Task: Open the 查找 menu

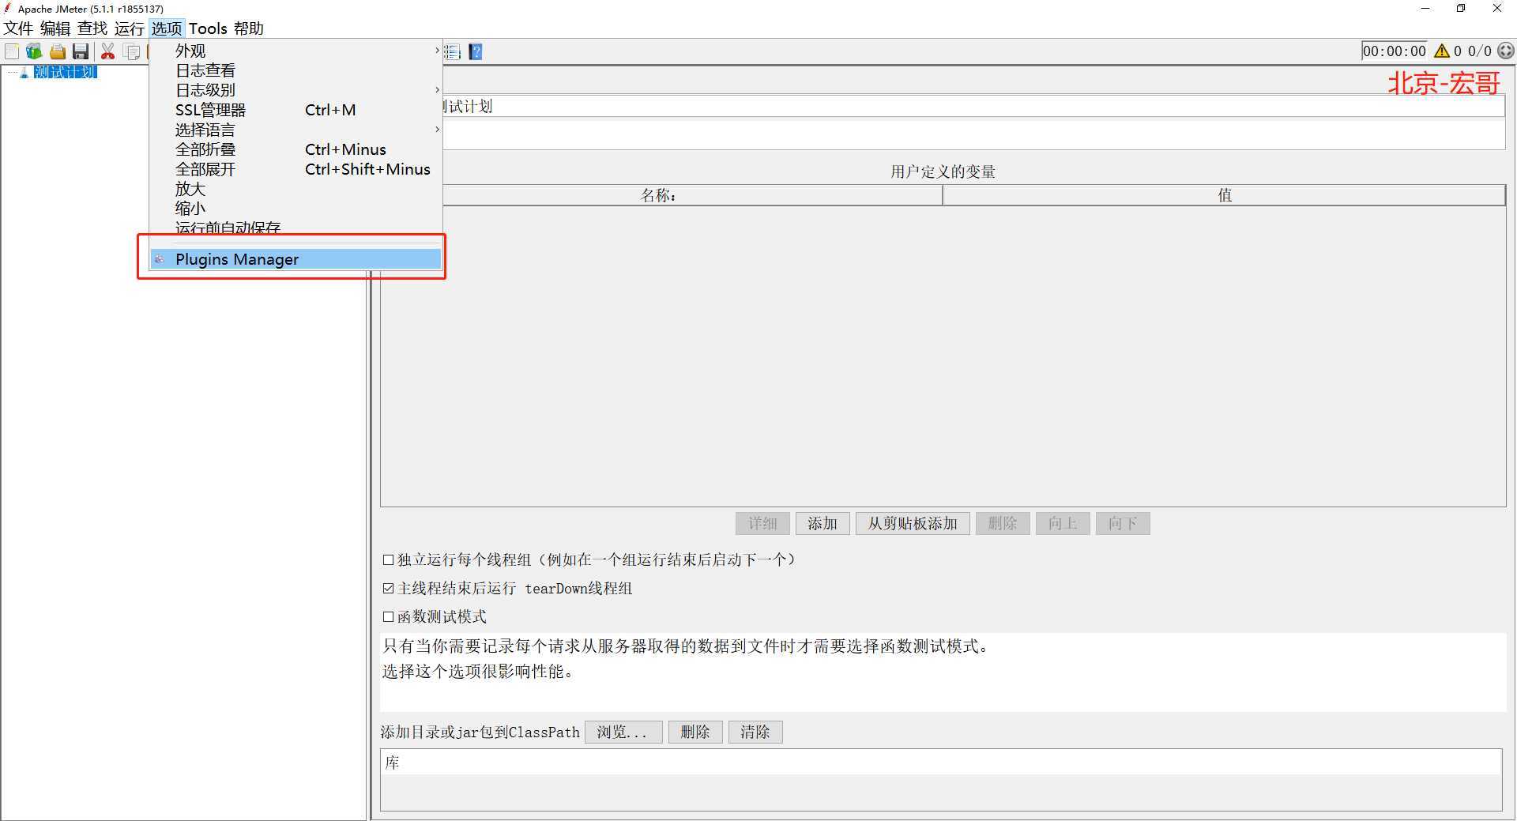Action: pos(92,28)
